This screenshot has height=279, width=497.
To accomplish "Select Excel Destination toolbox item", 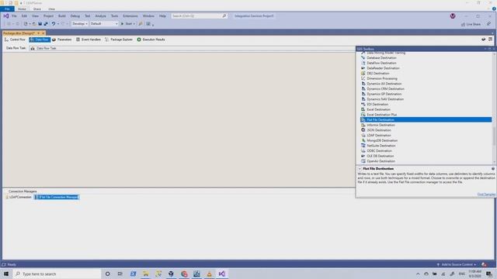I will 378,109.
